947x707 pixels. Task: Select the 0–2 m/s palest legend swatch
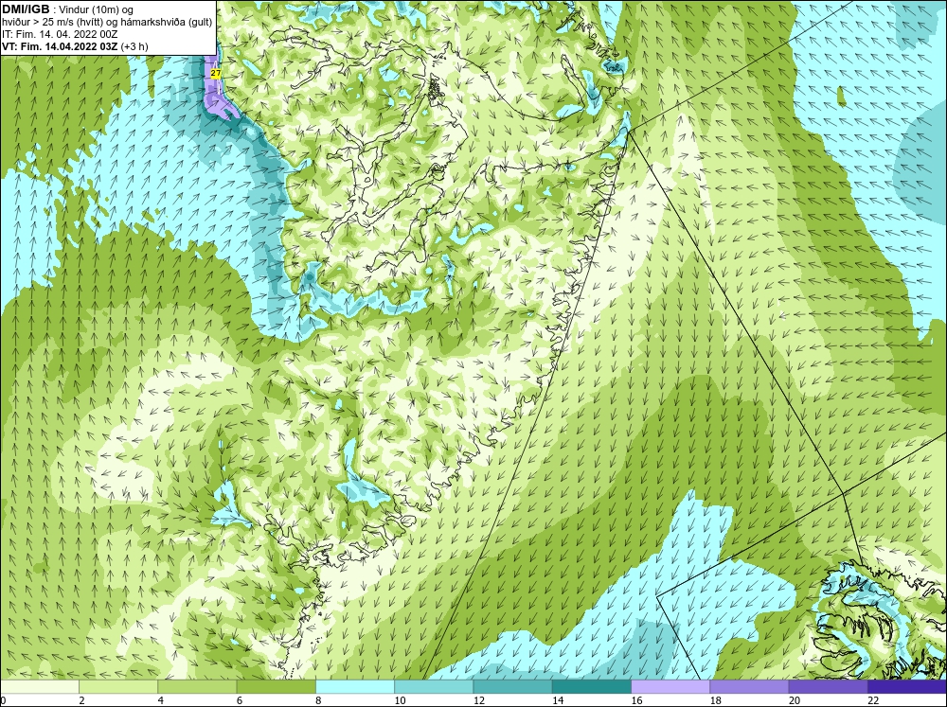pyautogui.click(x=39, y=687)
